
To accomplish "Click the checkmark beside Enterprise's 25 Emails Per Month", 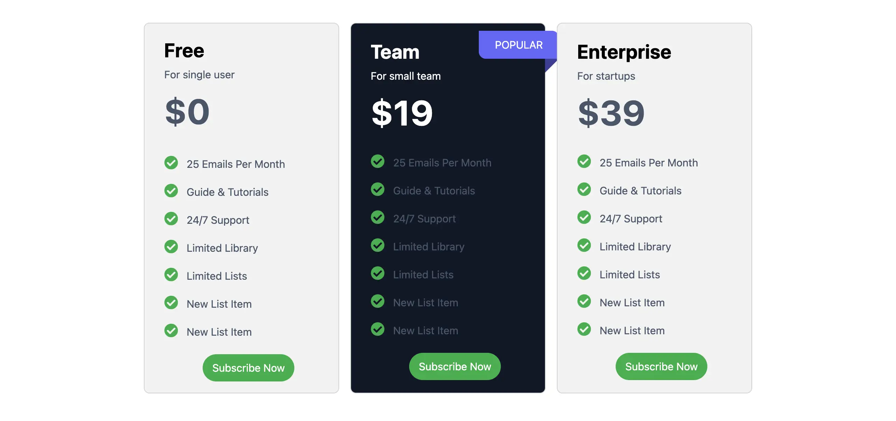I will (584, 162).
